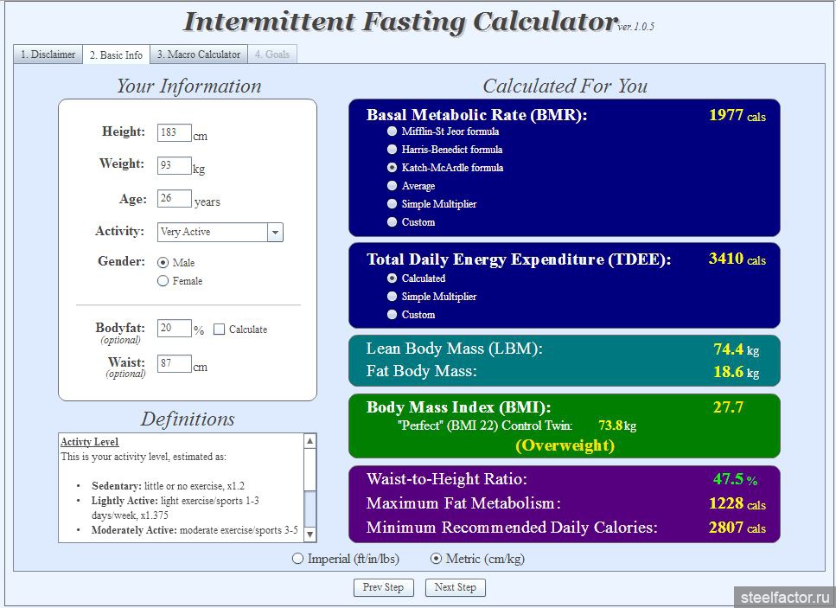The image size is (836, 608).
Task: Select Katch-McArdle formula for BMR
Action: [392, 168]
